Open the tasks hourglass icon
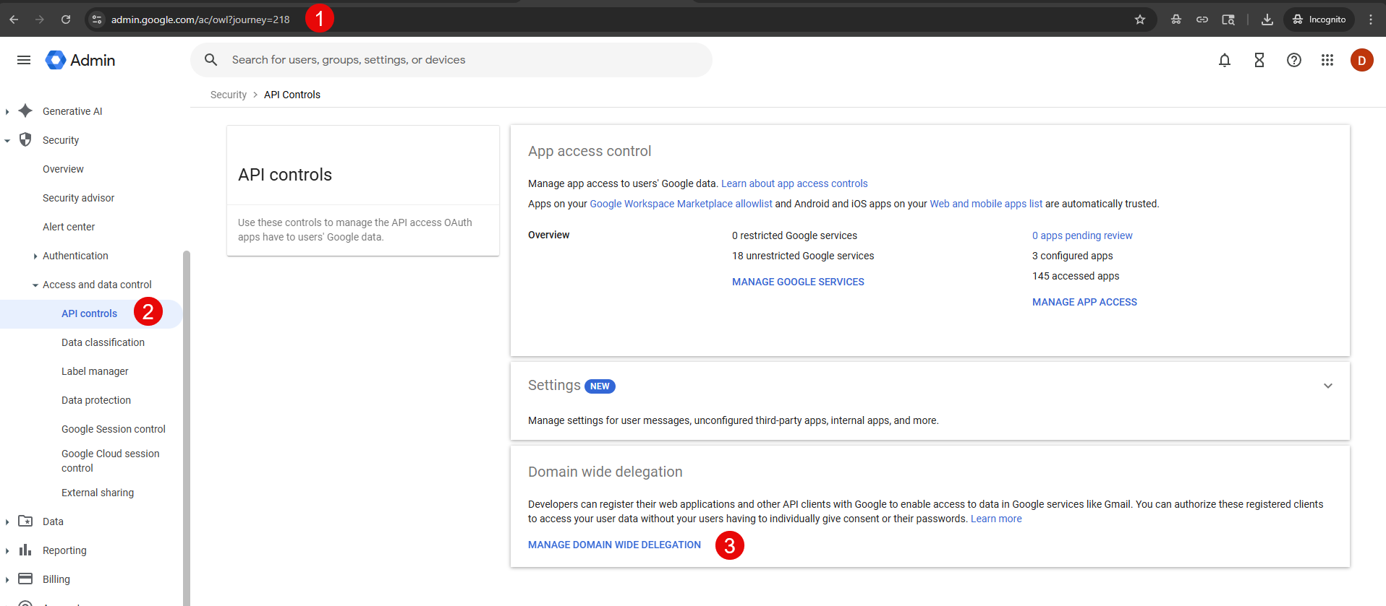Screen dimensions: 1386x606 [1259, 60]
